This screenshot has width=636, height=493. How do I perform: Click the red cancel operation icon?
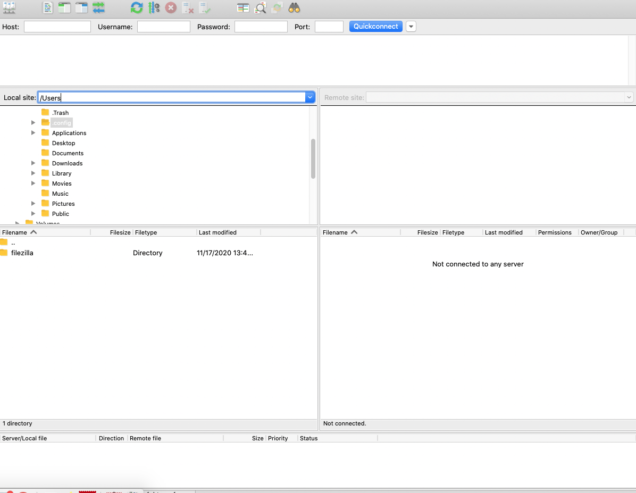(171, 8)
